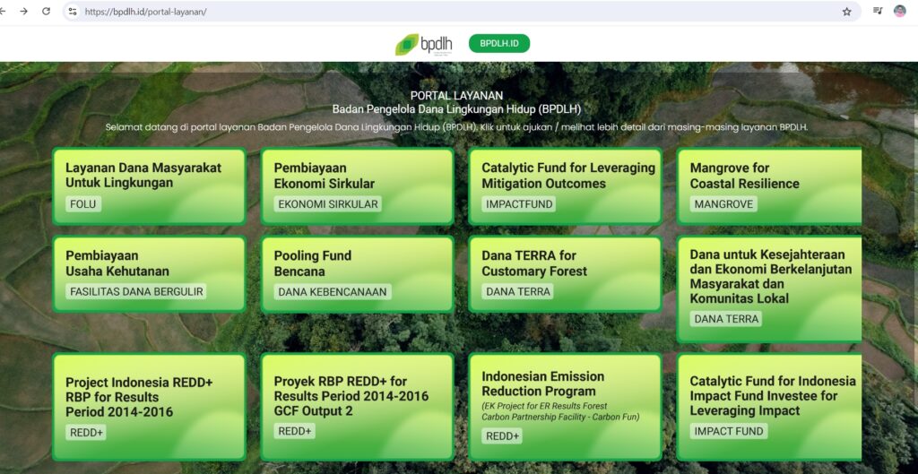Open Project Indonesia REDD+ RBP card
Image resolution: width=918 pixels, height=474 pixels.
click(x=149, y=405)
